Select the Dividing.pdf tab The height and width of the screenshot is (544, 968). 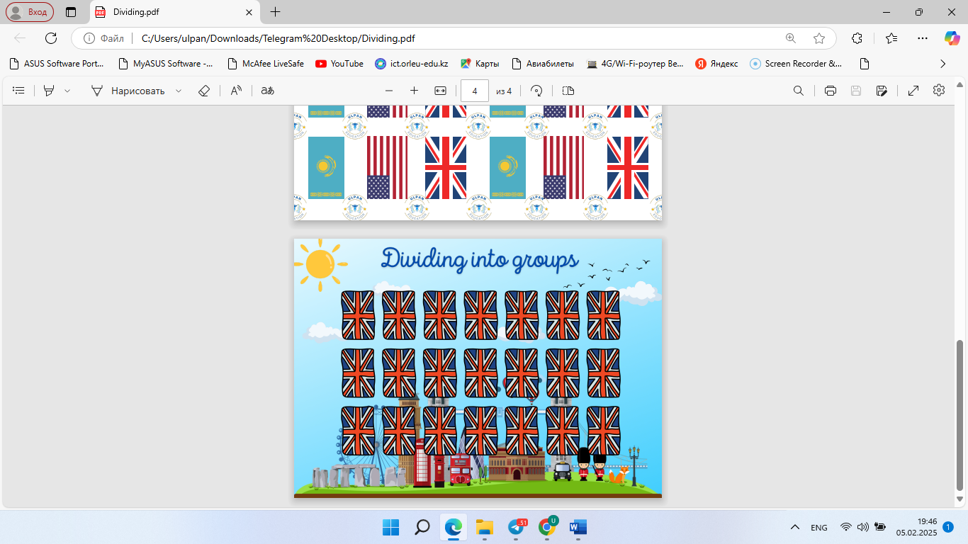(175, 12)
